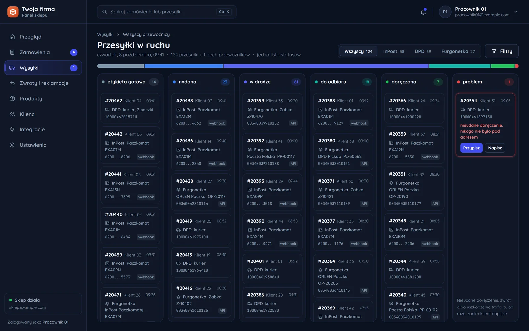
Task: Click Przypisz on order #20354
Action: 471,148
